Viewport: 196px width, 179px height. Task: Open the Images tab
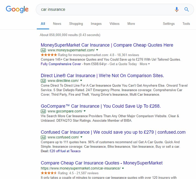(96, 24)
